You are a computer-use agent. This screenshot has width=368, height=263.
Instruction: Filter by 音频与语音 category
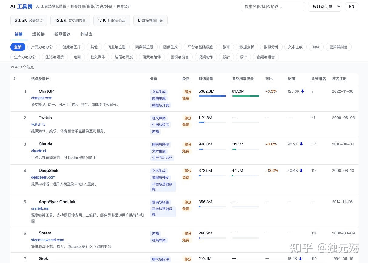(x=266, y=57)
